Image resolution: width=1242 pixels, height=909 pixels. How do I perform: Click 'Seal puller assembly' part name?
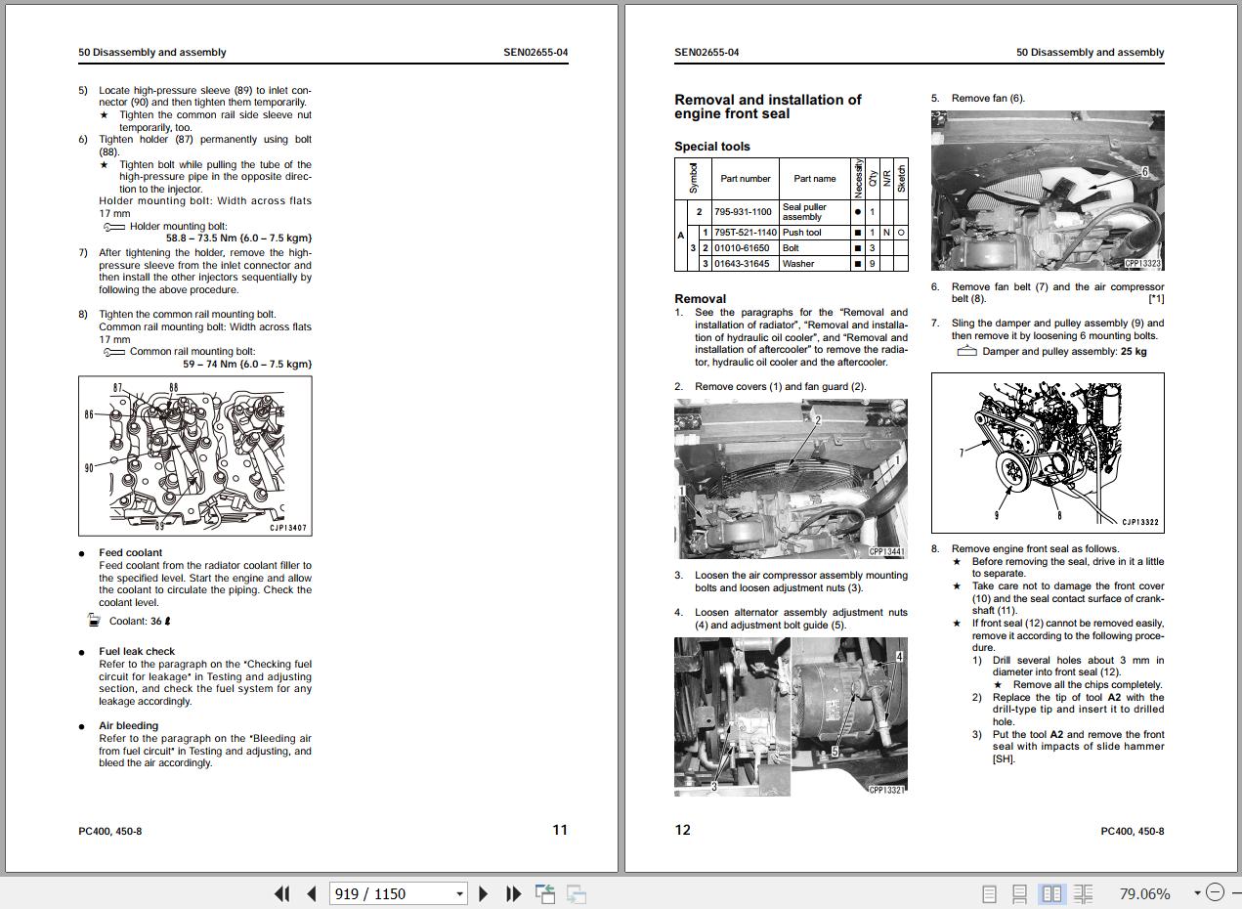[804, 212]
